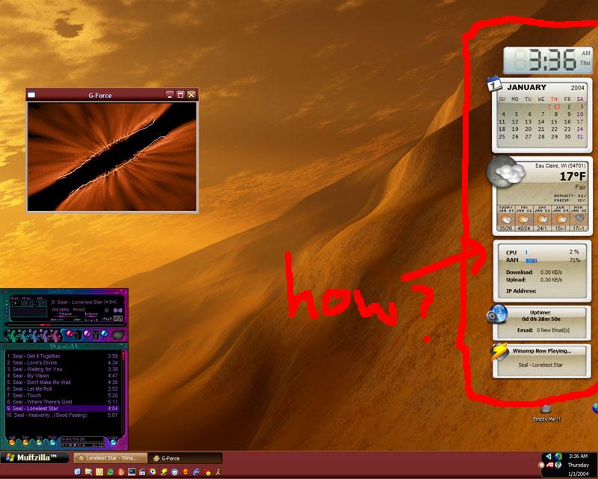Toggle the Winamp playlist window shade
Viewport: 598px width, 479px height.
122,344
